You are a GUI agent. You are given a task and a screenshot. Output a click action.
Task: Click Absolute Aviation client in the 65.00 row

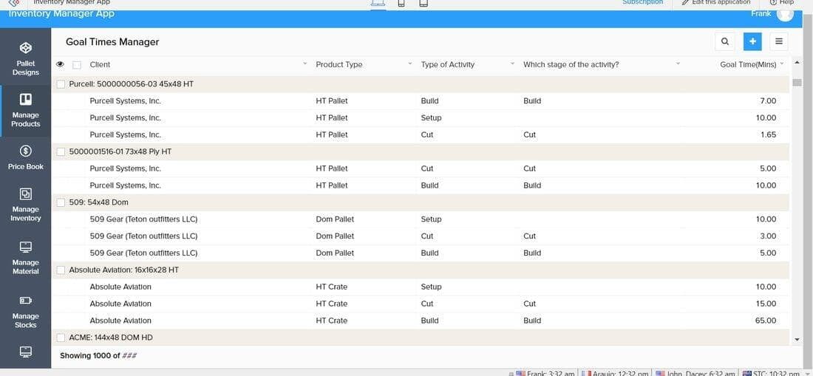(x=120, y=321)
